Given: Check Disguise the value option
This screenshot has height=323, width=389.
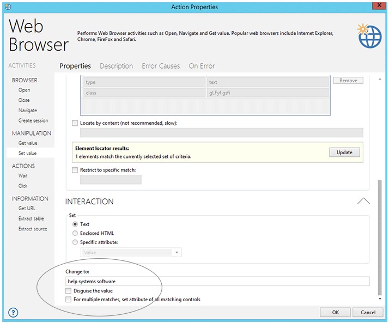Looking at the screenshot, I should (x=68, y=291).
